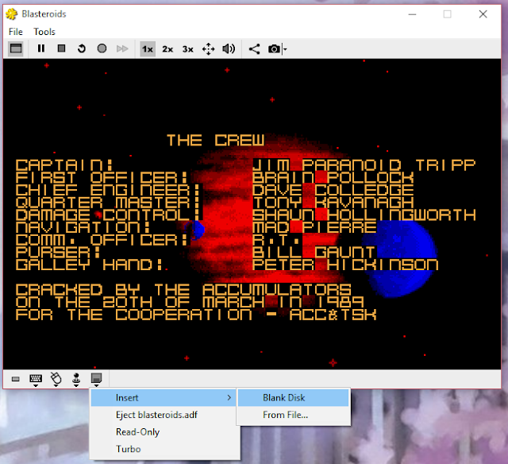Close the Blasteroids window
The width and height of the screenshot is (508, 464).
(483, 14)
